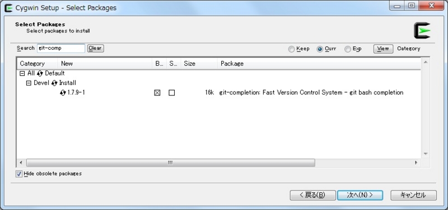The width and height of the screenshot is (448, 210).
Task: Click the git-completion package description text
Action: [x=311, y=93]
